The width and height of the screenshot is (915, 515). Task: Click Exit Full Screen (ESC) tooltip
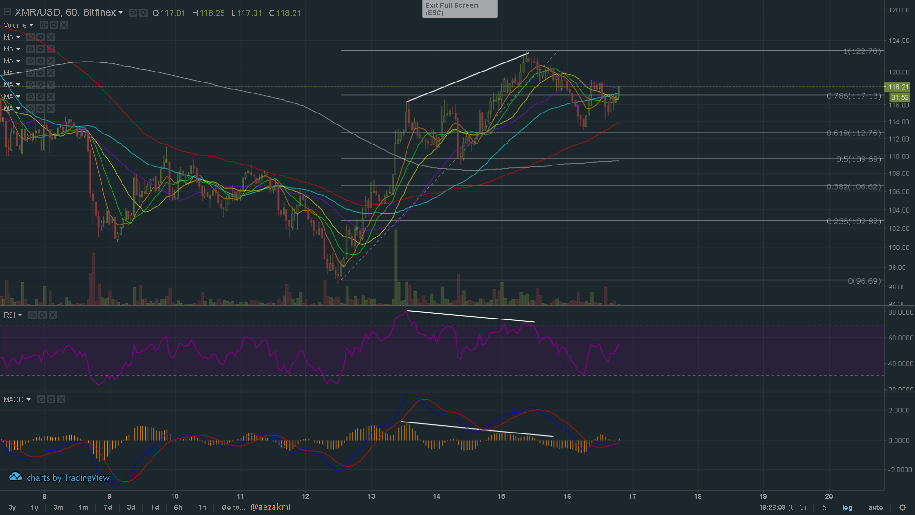(x=459, y=9)
